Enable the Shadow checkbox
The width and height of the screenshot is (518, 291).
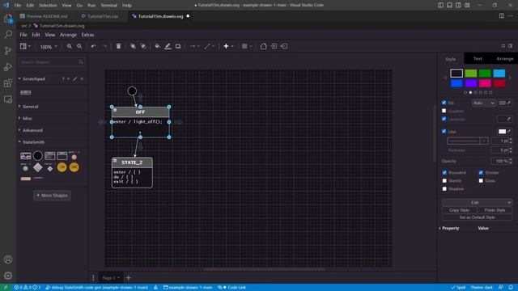(x=444, y=188)
